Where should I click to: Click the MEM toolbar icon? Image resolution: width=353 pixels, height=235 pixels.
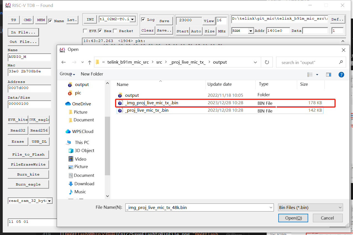pyautogui.click(x=41, y=20)
